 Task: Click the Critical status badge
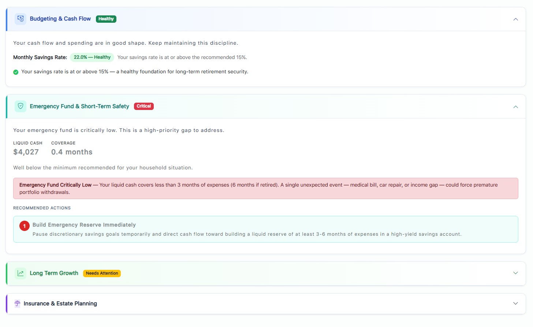pos(144,106)
